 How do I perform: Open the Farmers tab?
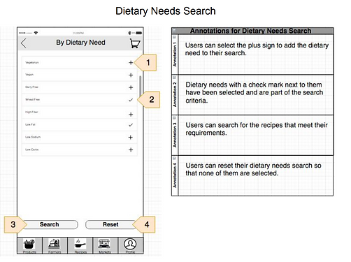click(55, 245)
